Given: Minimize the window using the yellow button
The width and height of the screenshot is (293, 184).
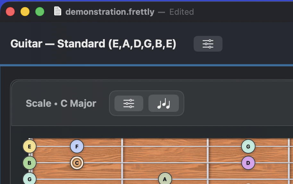Looking at the screenshot, I should pyautogui.click(x=25, y=12).
